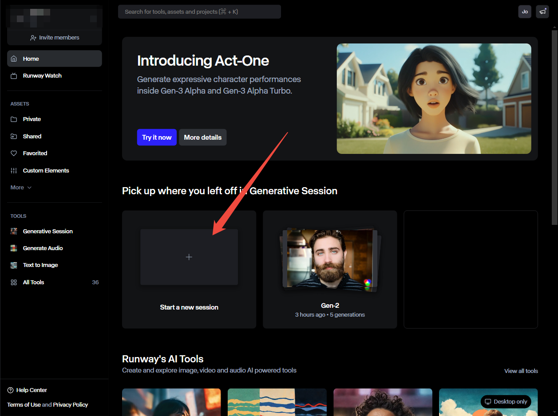Open the Terms of Use link
The image size is (558, 416).
tap(24, 405)
